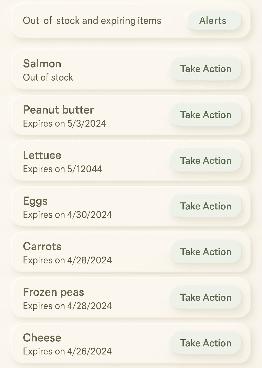
Task: Take action on Peanut butter item
Action: [205, 115]
